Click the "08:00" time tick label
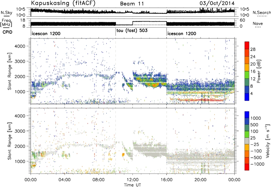Screen dimensions: 271x187 pos(99,180)
